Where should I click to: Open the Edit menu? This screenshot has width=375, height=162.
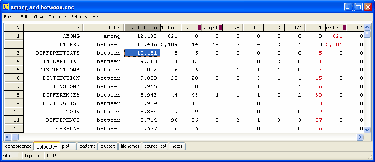[24, 17]
